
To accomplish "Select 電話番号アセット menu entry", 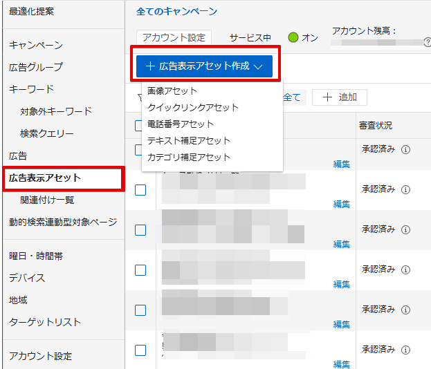I will pyautogui.click(x=181, y=124).
